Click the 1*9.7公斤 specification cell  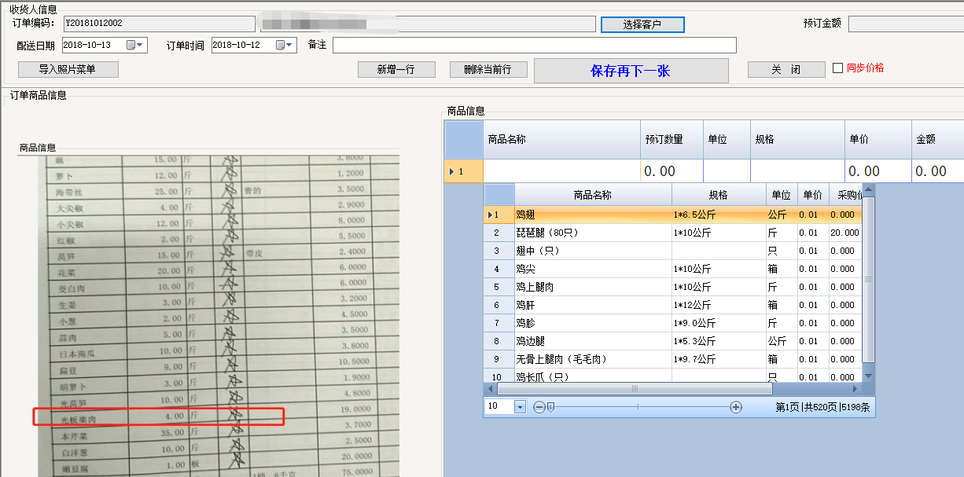coord(719,359)
